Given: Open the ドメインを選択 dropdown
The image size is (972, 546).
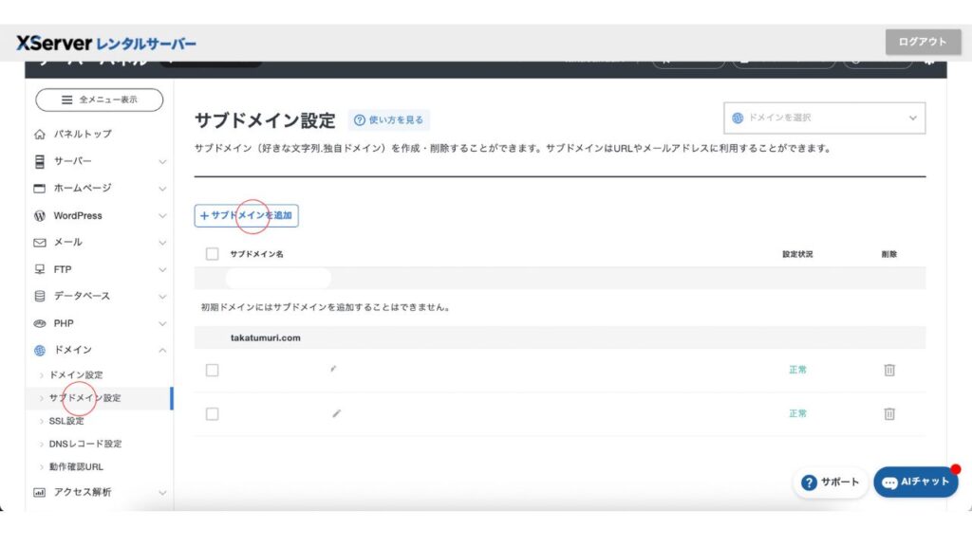Looking at the screenshot, I should tap(824, 118).
